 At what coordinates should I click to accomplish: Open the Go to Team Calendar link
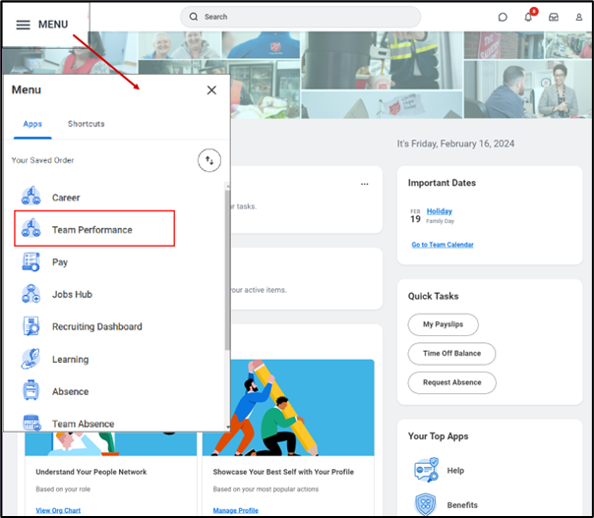442,245
